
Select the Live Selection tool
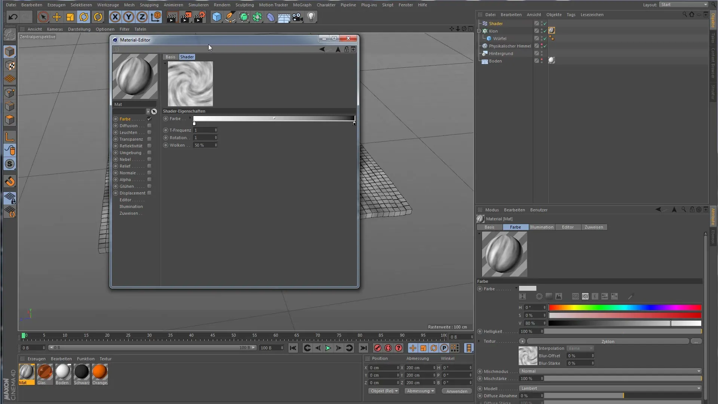coord(43,17)
